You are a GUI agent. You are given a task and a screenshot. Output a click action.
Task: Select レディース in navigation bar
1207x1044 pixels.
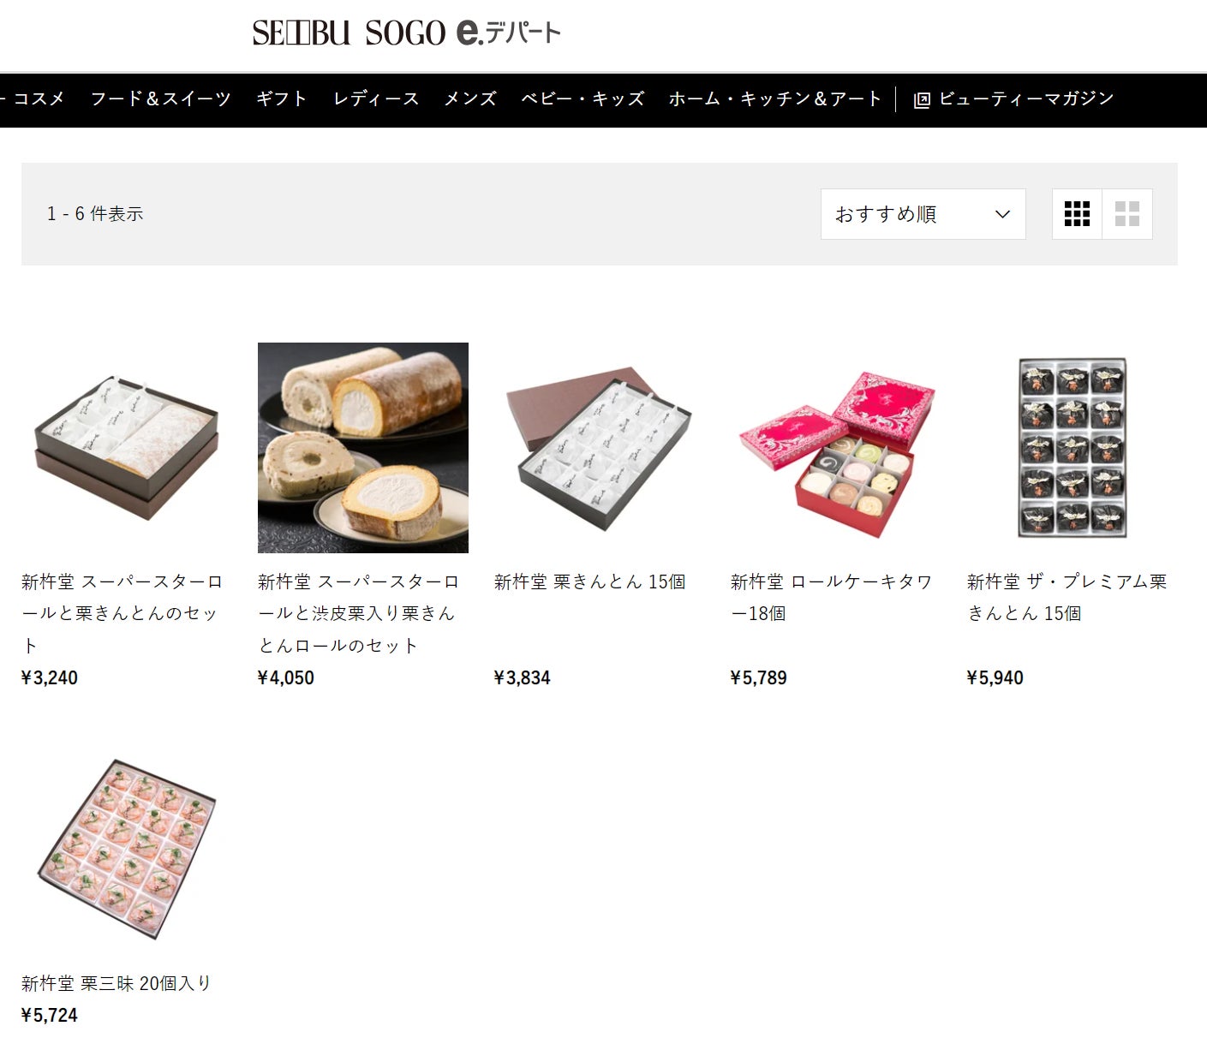coord(376,99)
